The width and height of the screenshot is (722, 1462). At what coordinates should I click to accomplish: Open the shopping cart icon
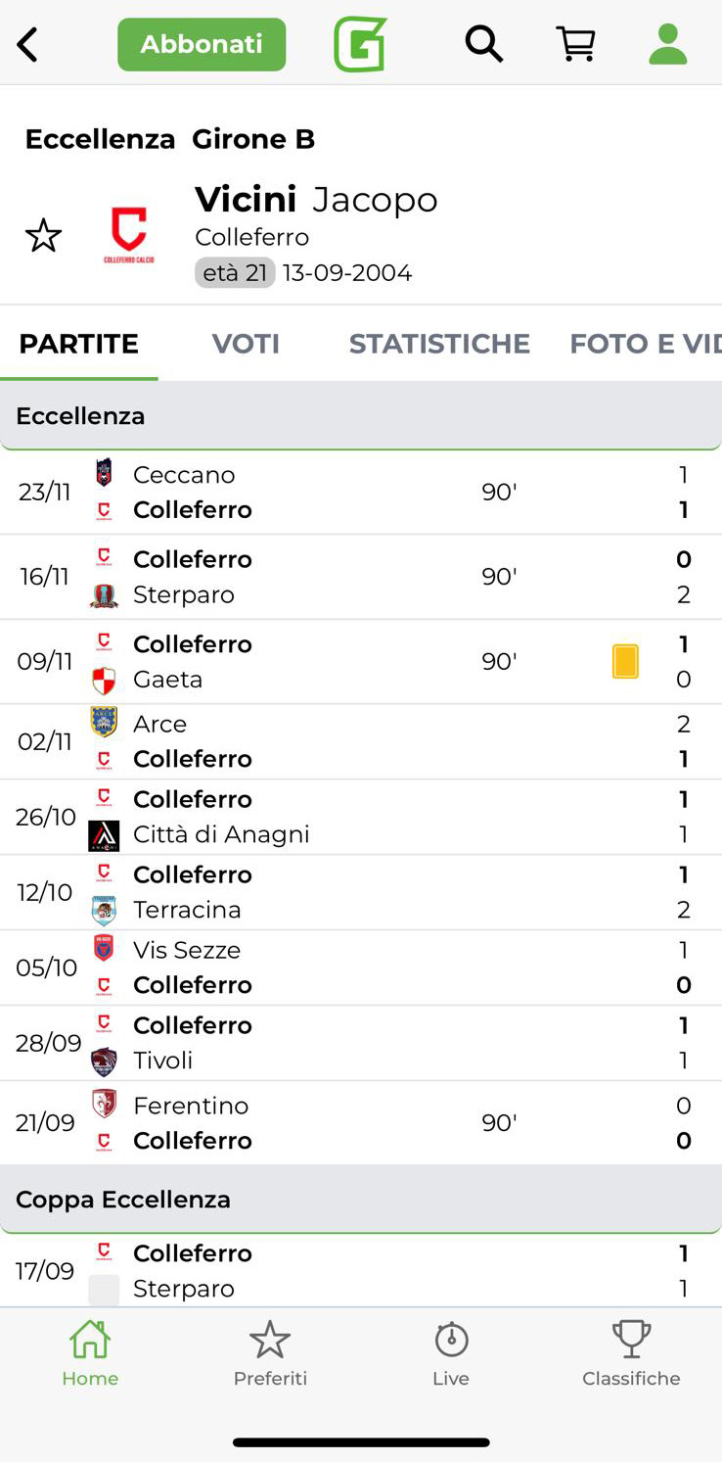coord(576,44)
